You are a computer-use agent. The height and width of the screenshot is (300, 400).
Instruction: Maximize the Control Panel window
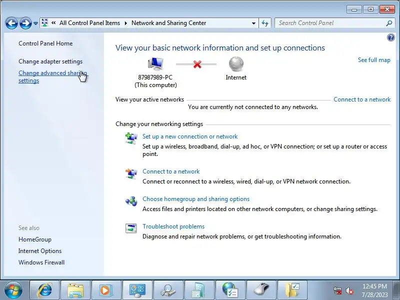(370, 9)
